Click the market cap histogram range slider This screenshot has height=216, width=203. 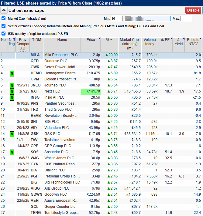tap(148, 19)
